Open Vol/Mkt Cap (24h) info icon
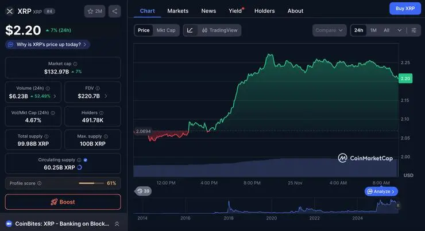The width and height of the screenshot is (425, 231). coord(53,113)
